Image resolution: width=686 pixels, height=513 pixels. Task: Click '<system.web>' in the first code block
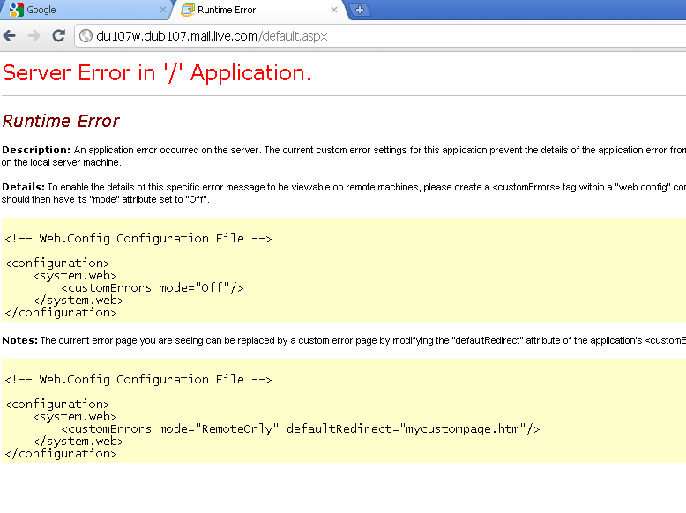pyautogui.click(x=75, y=276)
